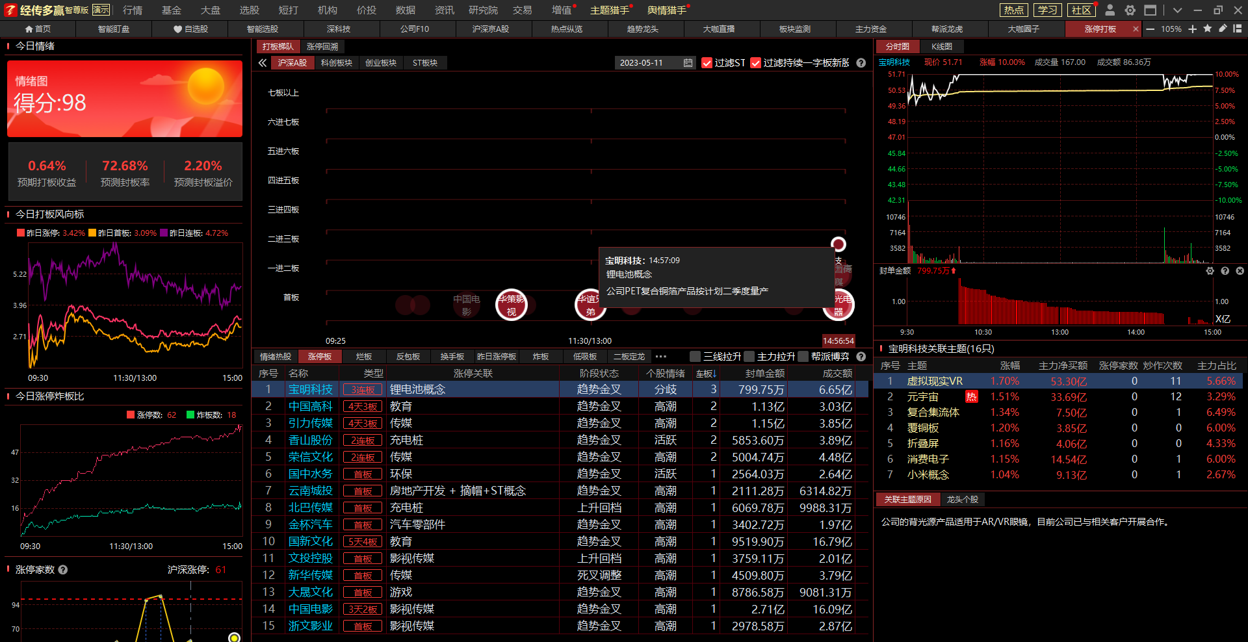
Task: Expand the title bar dropdown chevron
Action: coord(1177,10)
